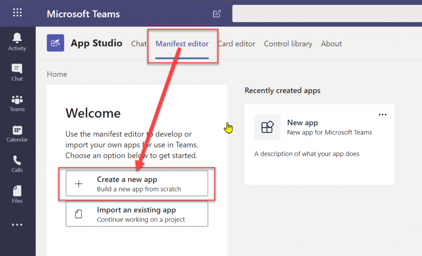Viewport: 422px width, 256px height.
Task: Click Create a new app button
Action: (x=137, y=184)
